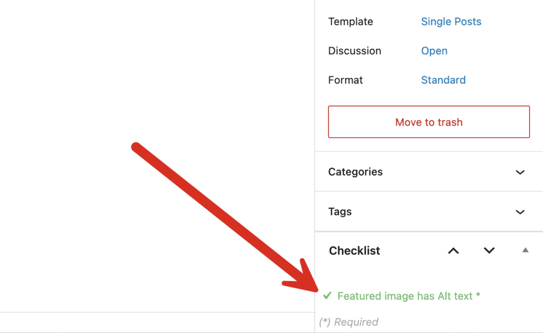Click the Standard link beside Format
The width and height of the screenshot is (543, 333).
pyautogui.click(x=443, y=80)
